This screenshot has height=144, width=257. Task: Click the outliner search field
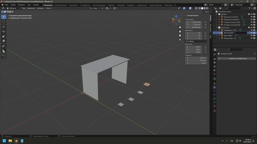(234, 8)
